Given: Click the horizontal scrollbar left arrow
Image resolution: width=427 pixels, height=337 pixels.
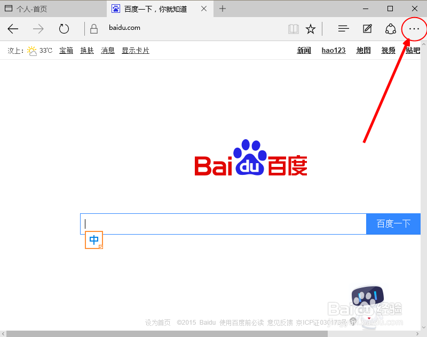Looking at the screenshot, I should (3, 334).
